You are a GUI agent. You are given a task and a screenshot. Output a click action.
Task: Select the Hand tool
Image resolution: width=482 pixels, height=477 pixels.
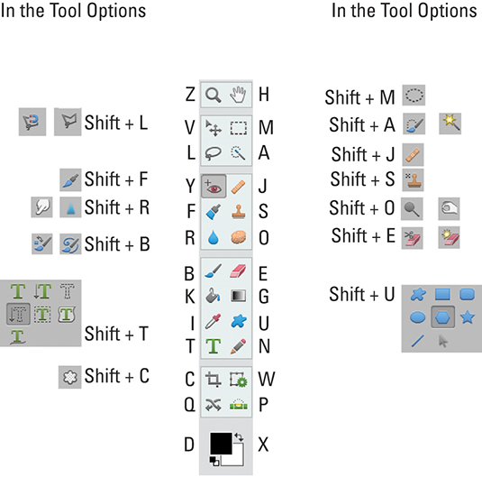point(238,95)
